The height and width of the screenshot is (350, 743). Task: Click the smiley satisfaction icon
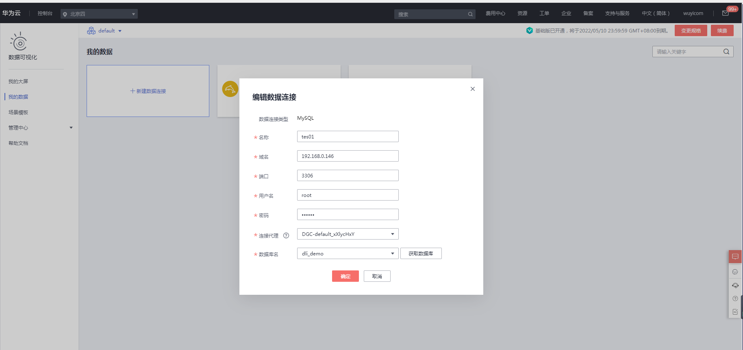pyautogui.click(x=735, y=272)
